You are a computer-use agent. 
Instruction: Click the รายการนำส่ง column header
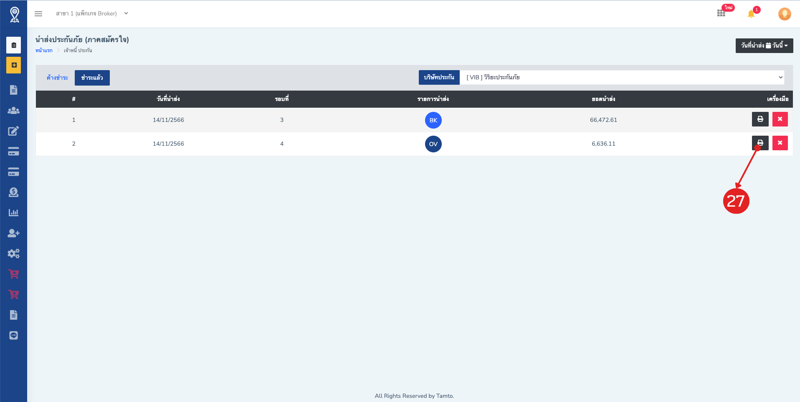(433, 99)
